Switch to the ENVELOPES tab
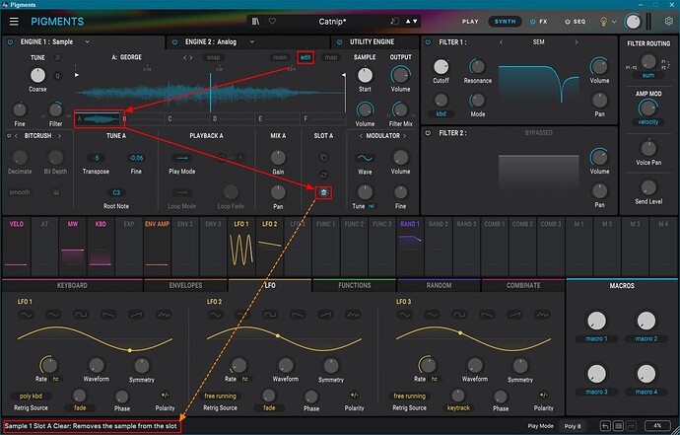Image resolution: width=680 pixels, height=435 pixels. (x=184, y=286)
